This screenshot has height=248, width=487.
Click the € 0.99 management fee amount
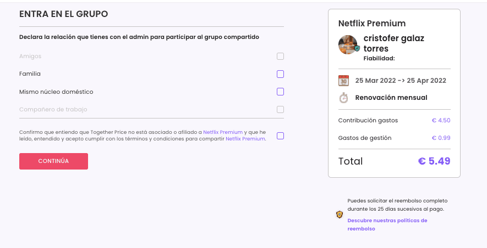441,138
